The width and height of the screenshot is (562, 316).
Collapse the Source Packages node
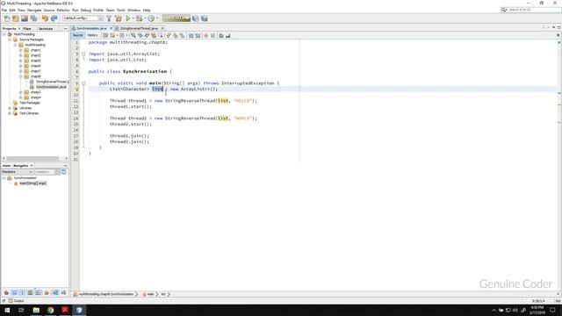coord(10,39)
